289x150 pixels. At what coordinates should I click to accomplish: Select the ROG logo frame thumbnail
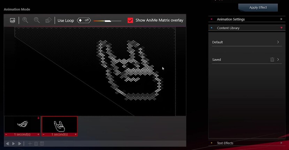coord(22,125)
